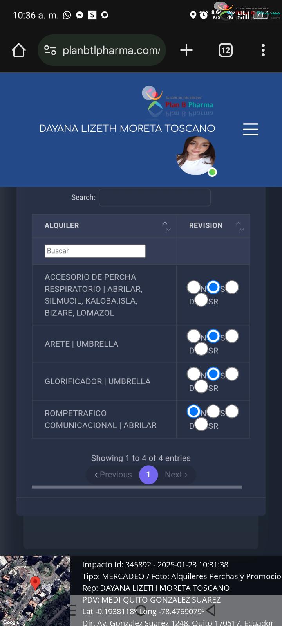
Task: Sort table by ALQUILER column arrows
Action: pos(166,226)
